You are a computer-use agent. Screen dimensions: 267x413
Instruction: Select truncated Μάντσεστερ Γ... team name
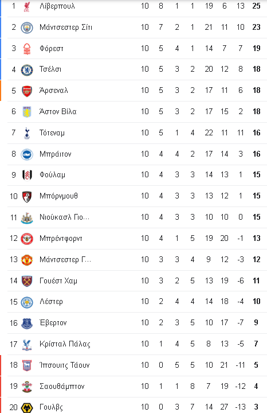[65, 260]
